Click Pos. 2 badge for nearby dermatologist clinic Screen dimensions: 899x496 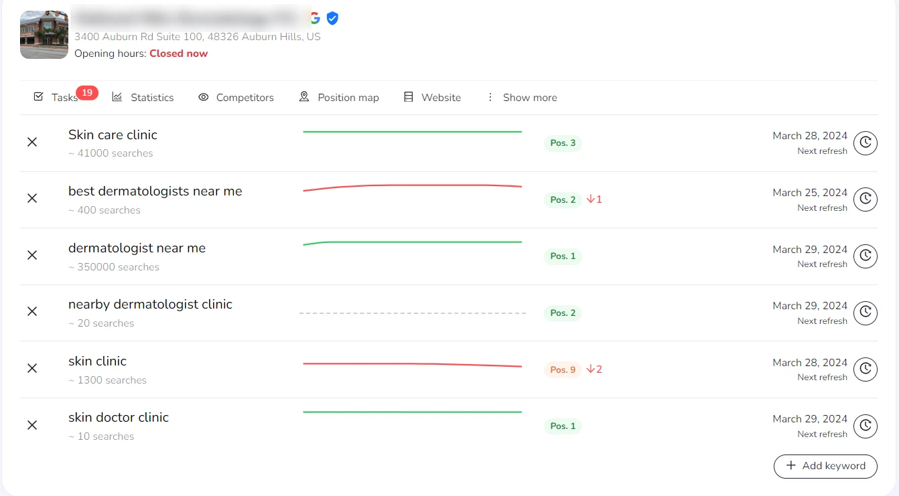563,313
